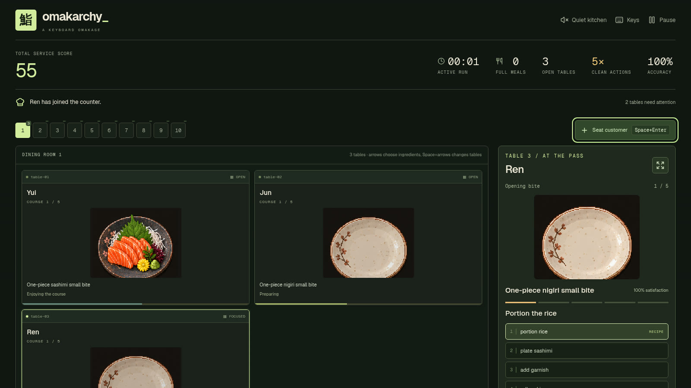This screenshot has width=691, height=388.
Task: Click the FOCUSED badge on table-03
Action: coord(234,316)
